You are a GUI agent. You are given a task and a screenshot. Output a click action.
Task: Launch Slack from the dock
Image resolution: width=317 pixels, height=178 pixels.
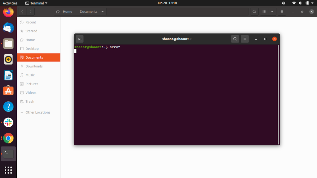pyautogui.click(x=8, y=122)
